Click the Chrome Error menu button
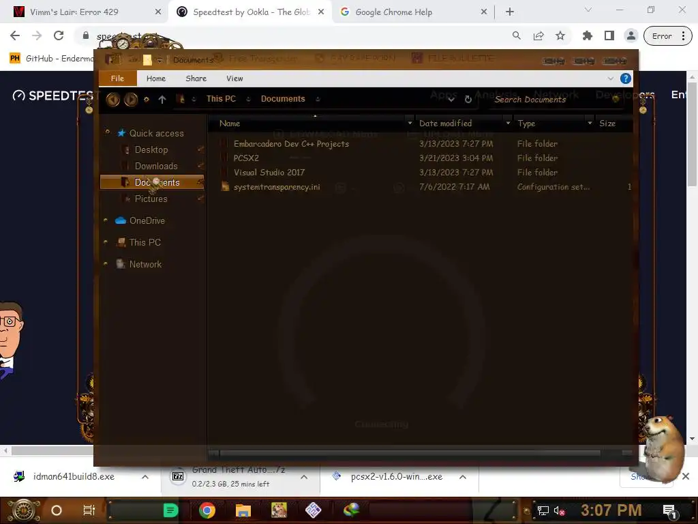 point(668,36)
